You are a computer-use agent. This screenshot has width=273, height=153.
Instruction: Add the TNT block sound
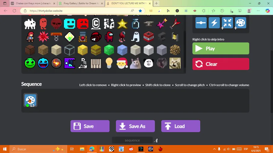click(x=149, y=37)
